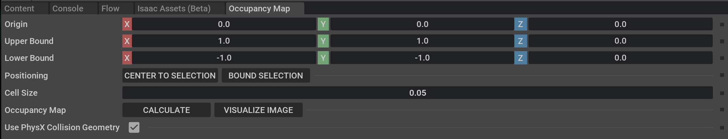This screenshot has width=728, height=139.
Task: Click the Origin X value field
Action: 224,24
